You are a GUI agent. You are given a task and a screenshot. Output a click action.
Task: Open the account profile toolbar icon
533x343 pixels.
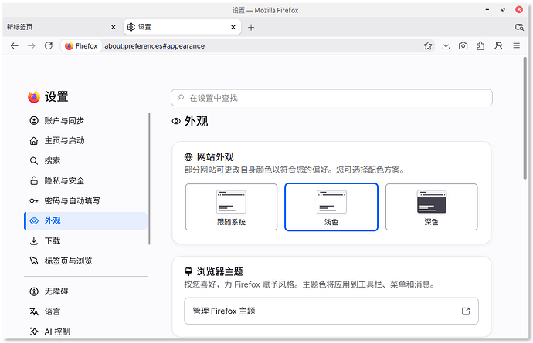[498, 45]
